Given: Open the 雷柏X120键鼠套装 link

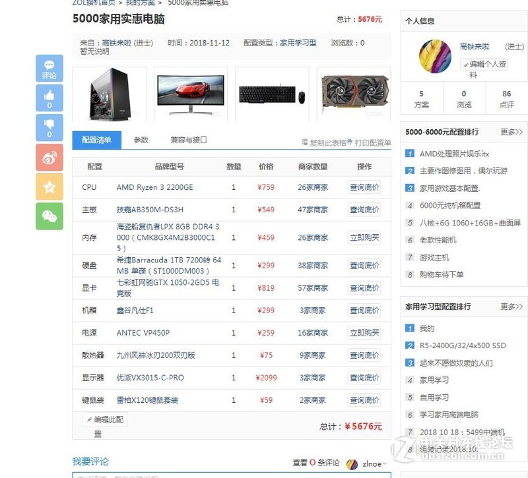Looking at the screenshot, I should click(147, 400).
